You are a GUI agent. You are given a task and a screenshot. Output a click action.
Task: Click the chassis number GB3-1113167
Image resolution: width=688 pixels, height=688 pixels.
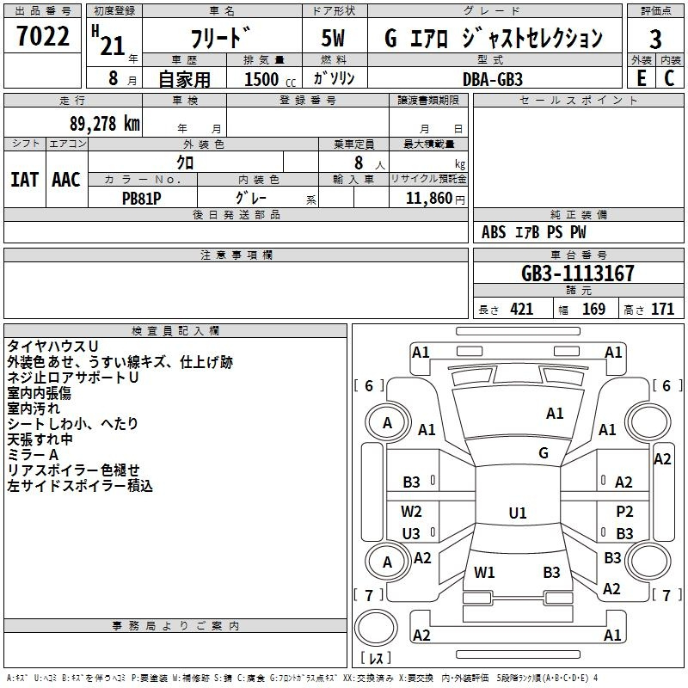(x=577, y=273)
